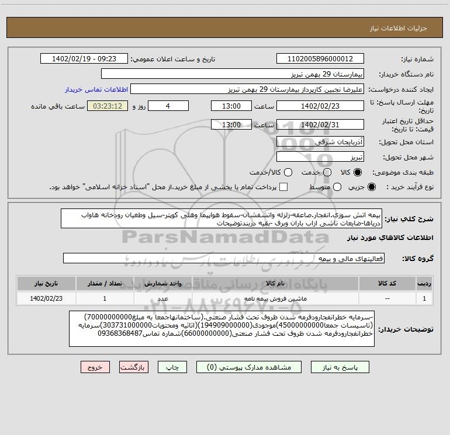
Task: Click the general description box شرح کلی نیاز
Action: (221, 218)
